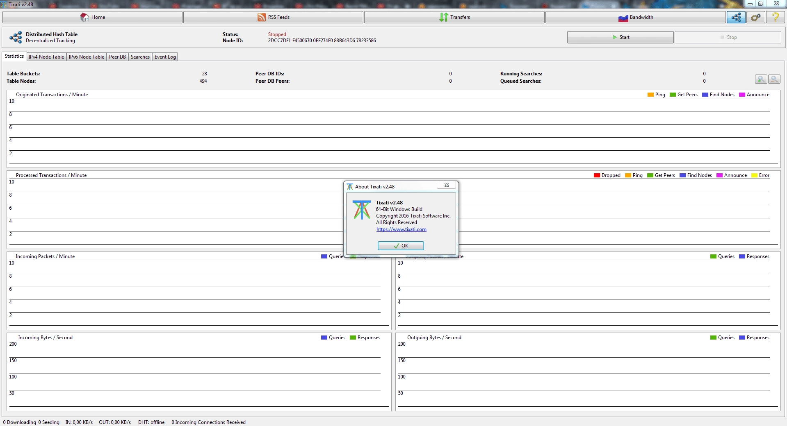787x426 pixels.
Task: Click the 'Running Searches:' label
Action: 521,74
